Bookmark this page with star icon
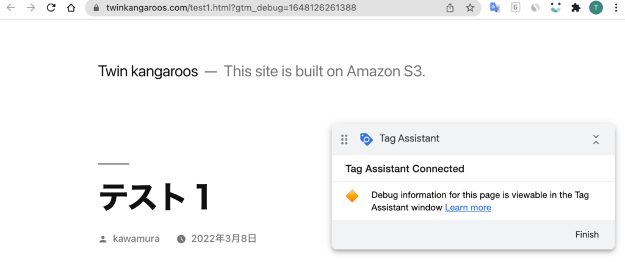The image size is (625, 262). click(x=470, y=7)
